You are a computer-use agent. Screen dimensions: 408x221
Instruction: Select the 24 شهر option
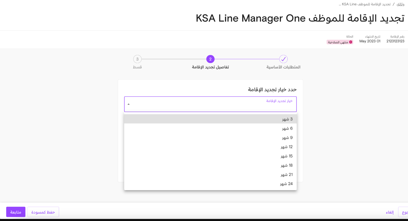(x=210, y=184)
